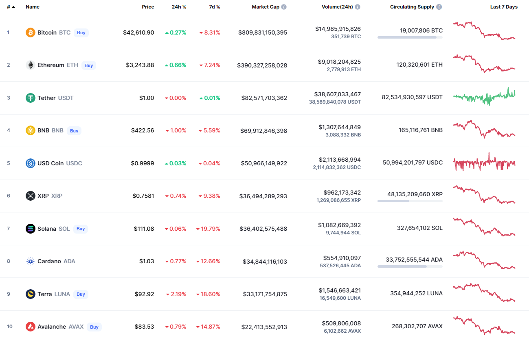Viewport: 529px width, 340px height.
Task: Click the BNB yellow logo icon
Action: (31, 130)
